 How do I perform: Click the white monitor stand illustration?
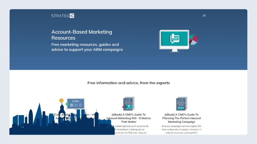tap(175, 51)
